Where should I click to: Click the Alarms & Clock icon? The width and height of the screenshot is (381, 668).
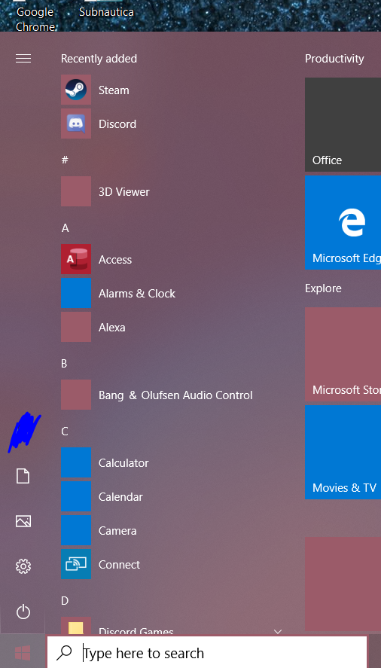point(76,293)
